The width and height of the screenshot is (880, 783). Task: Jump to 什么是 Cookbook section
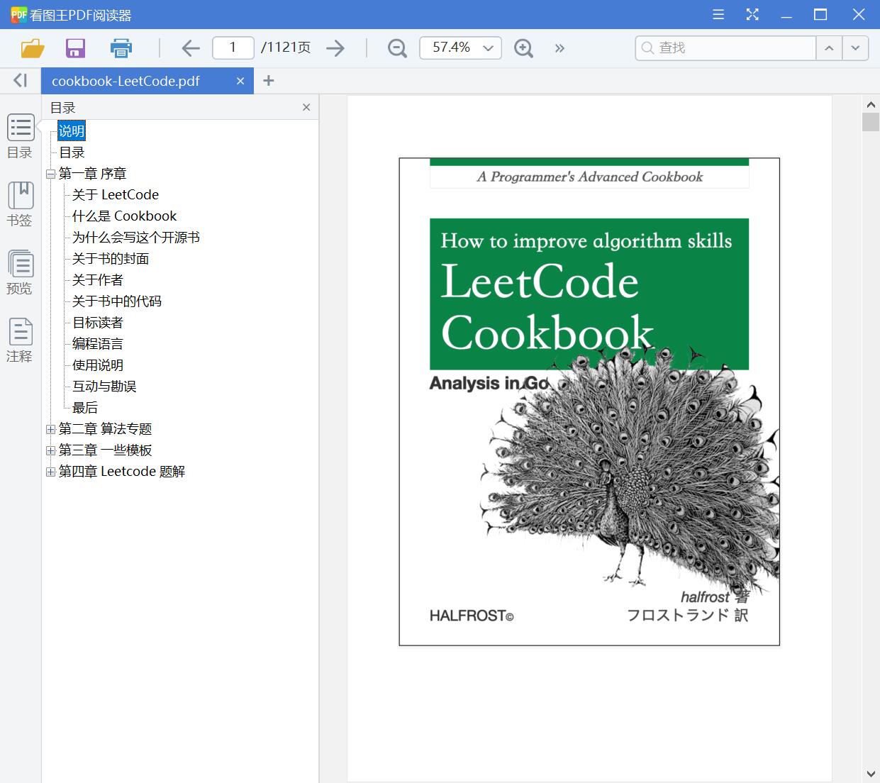click(x=125, y=216)
